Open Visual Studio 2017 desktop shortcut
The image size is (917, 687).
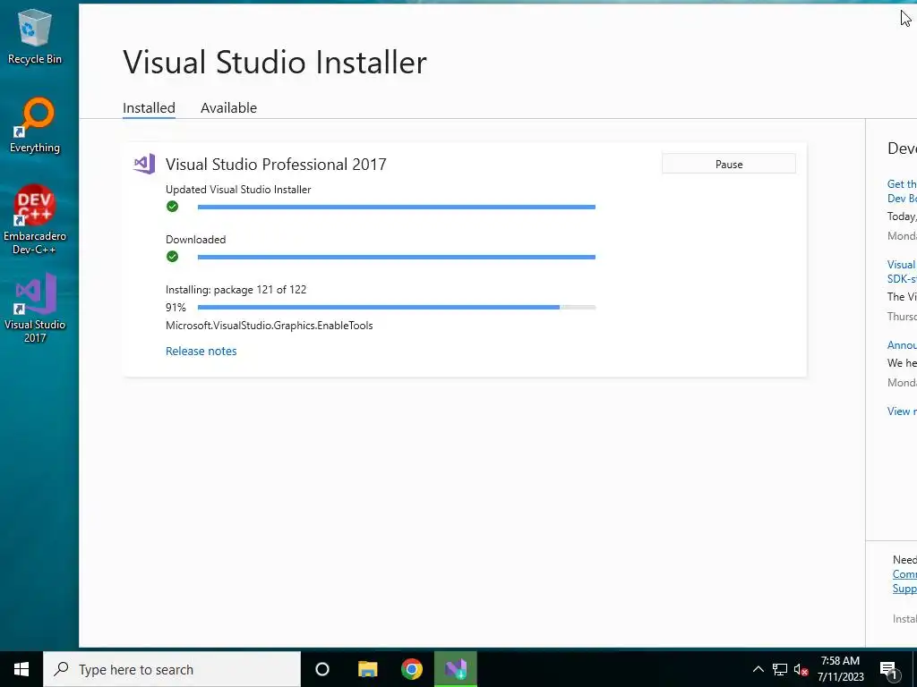(35, 308)
